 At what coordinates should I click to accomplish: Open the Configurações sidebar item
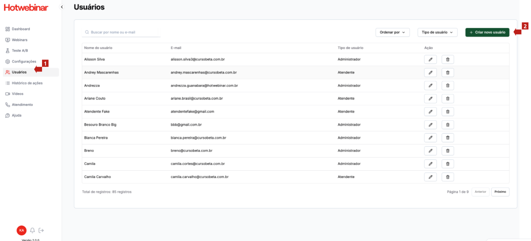pyautogui.click(x=24, y=61)
